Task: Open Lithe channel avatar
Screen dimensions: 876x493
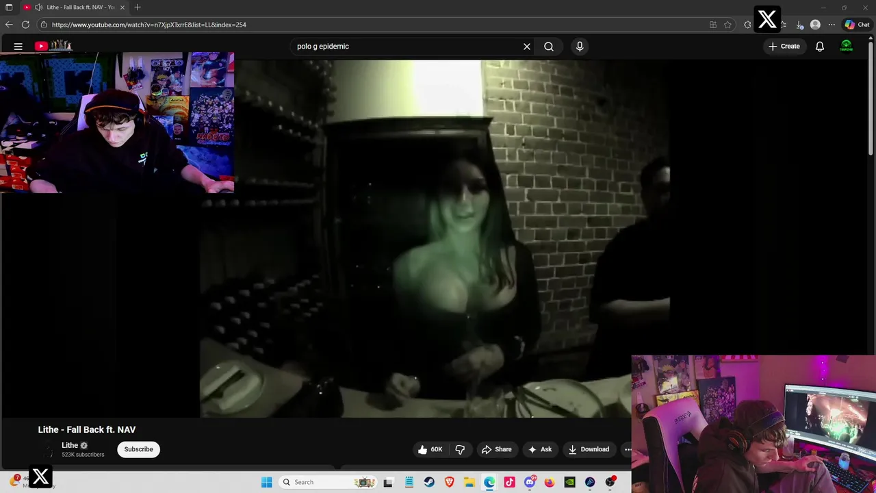Action: click(47, 450)
